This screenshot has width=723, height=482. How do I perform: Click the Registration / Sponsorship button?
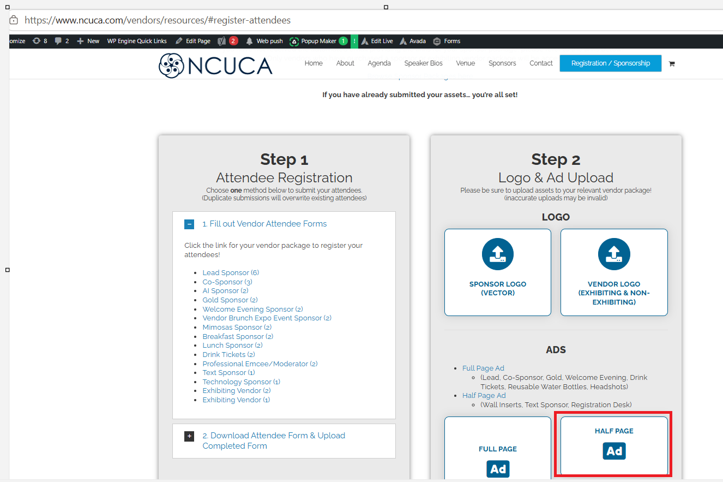tap(611, 63)
